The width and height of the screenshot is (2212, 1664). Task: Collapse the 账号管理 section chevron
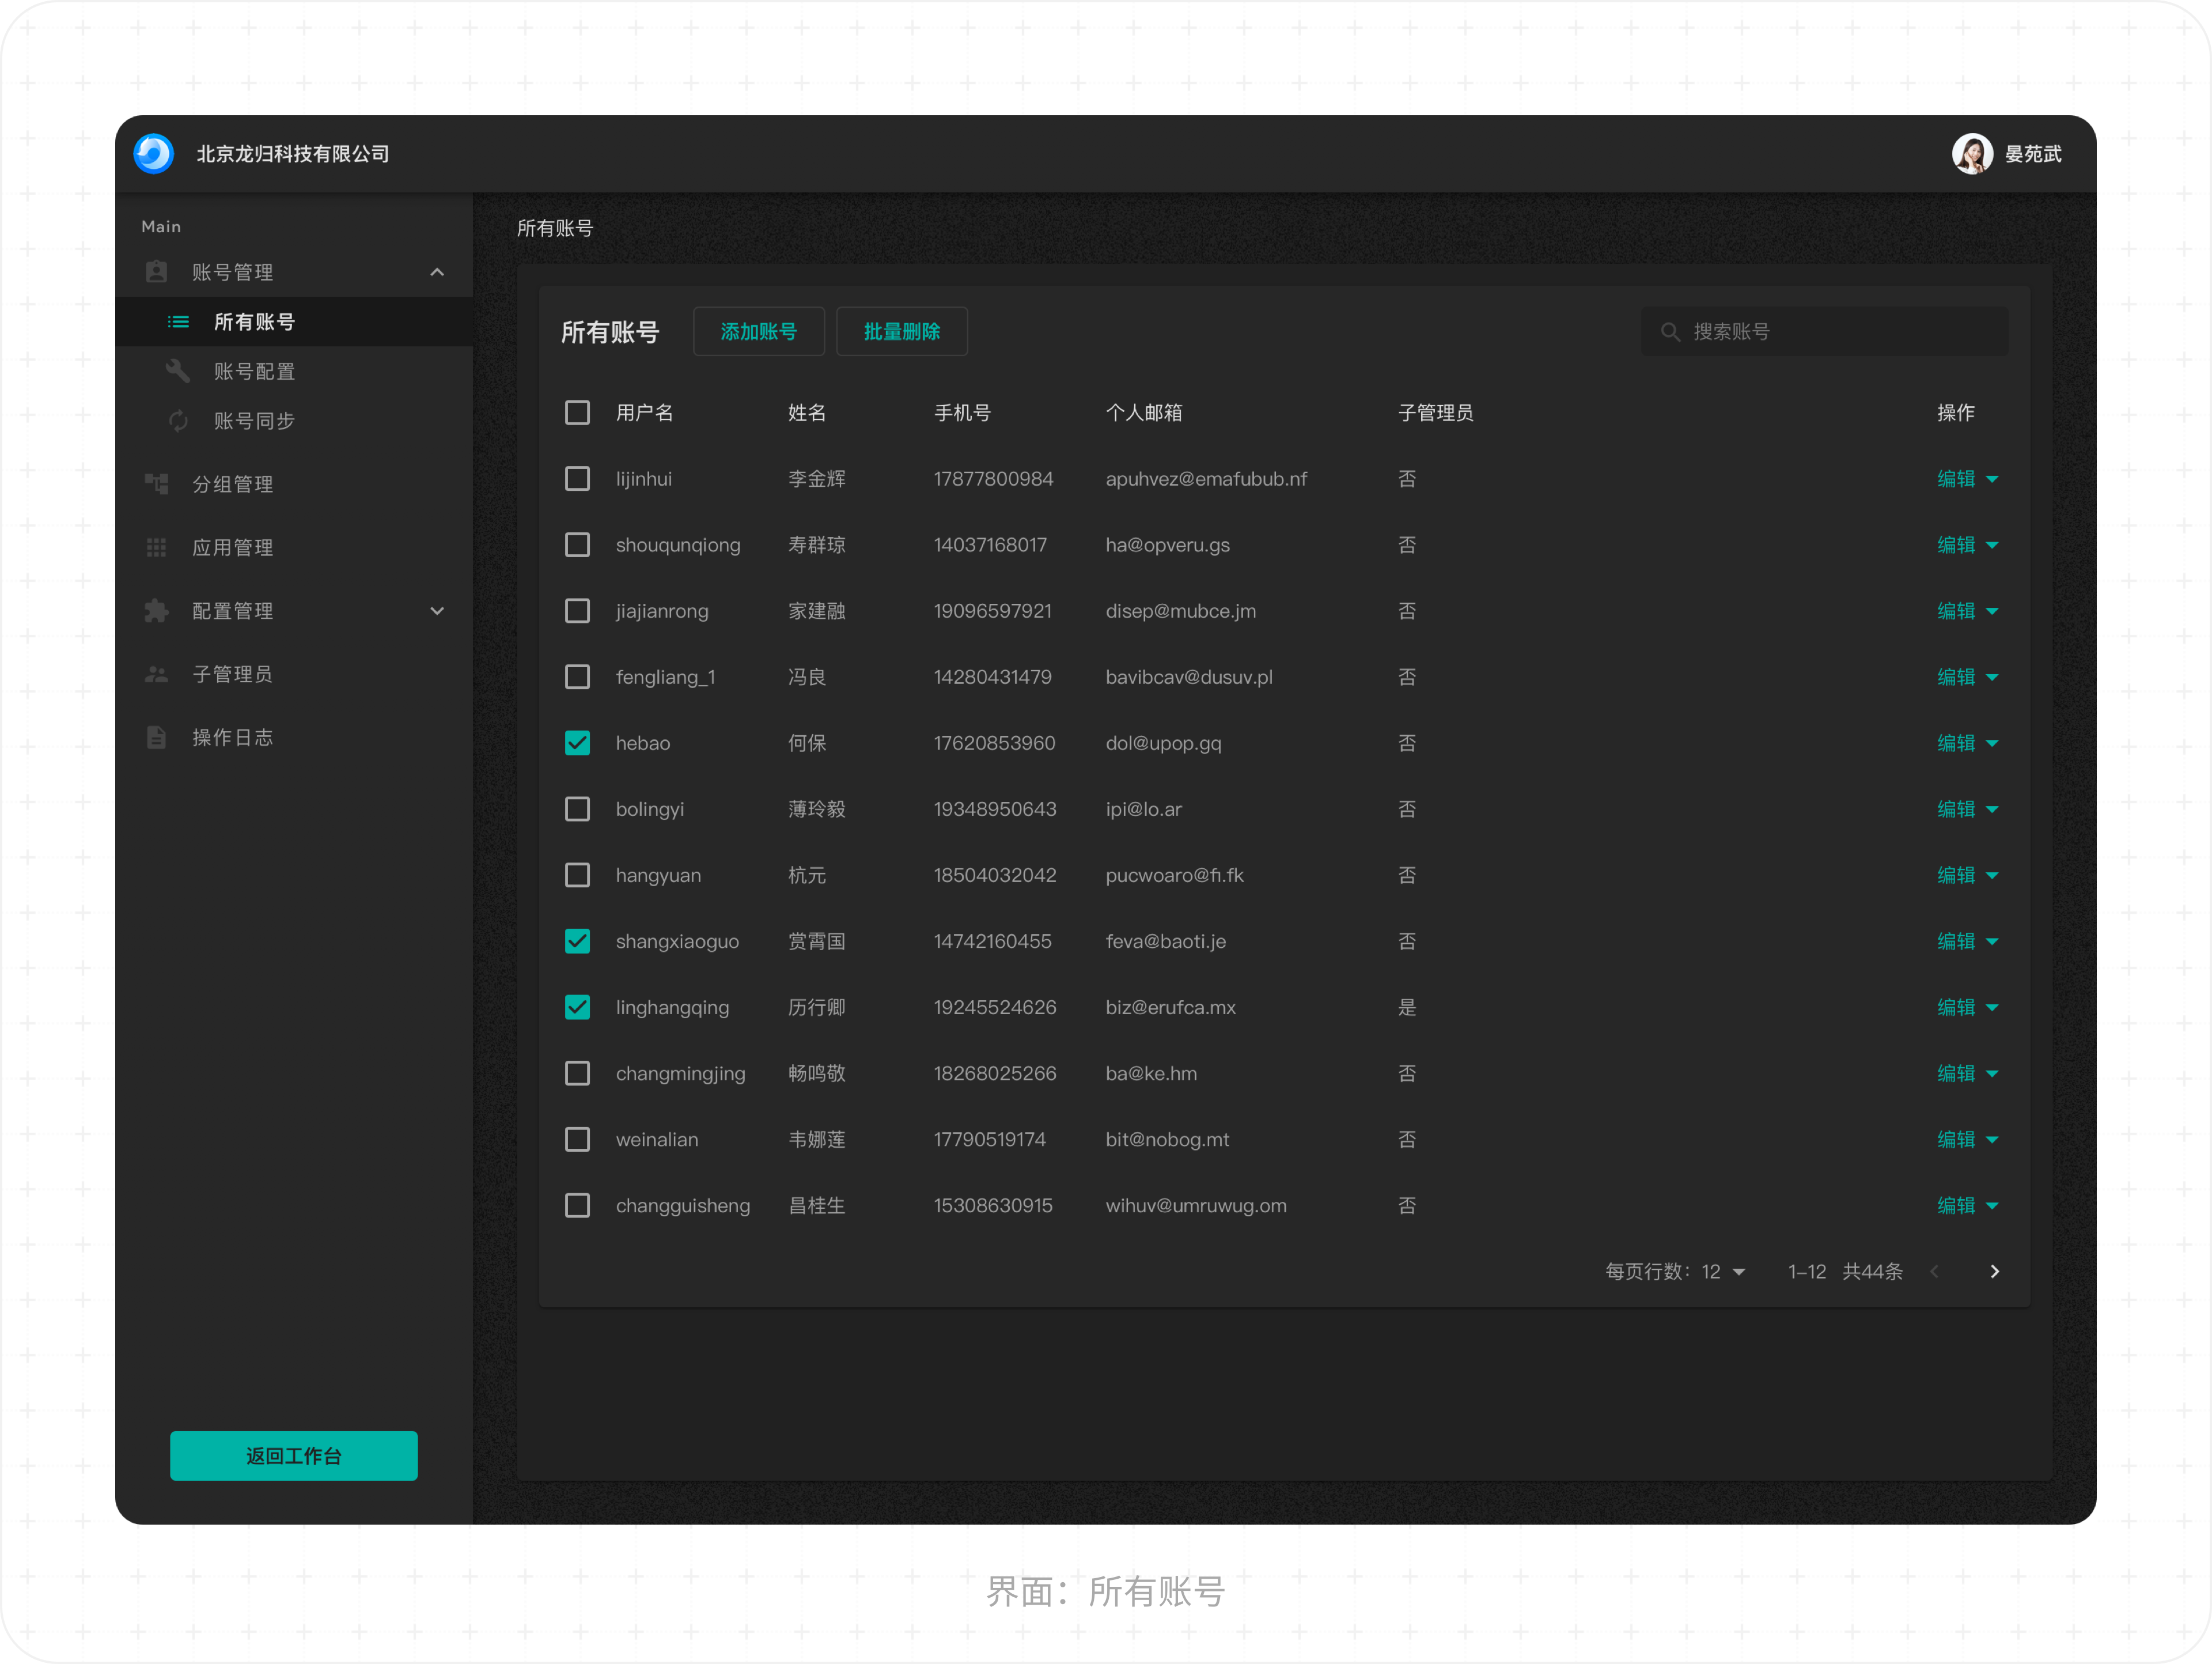pyautogui.click(x=437, y=272)
